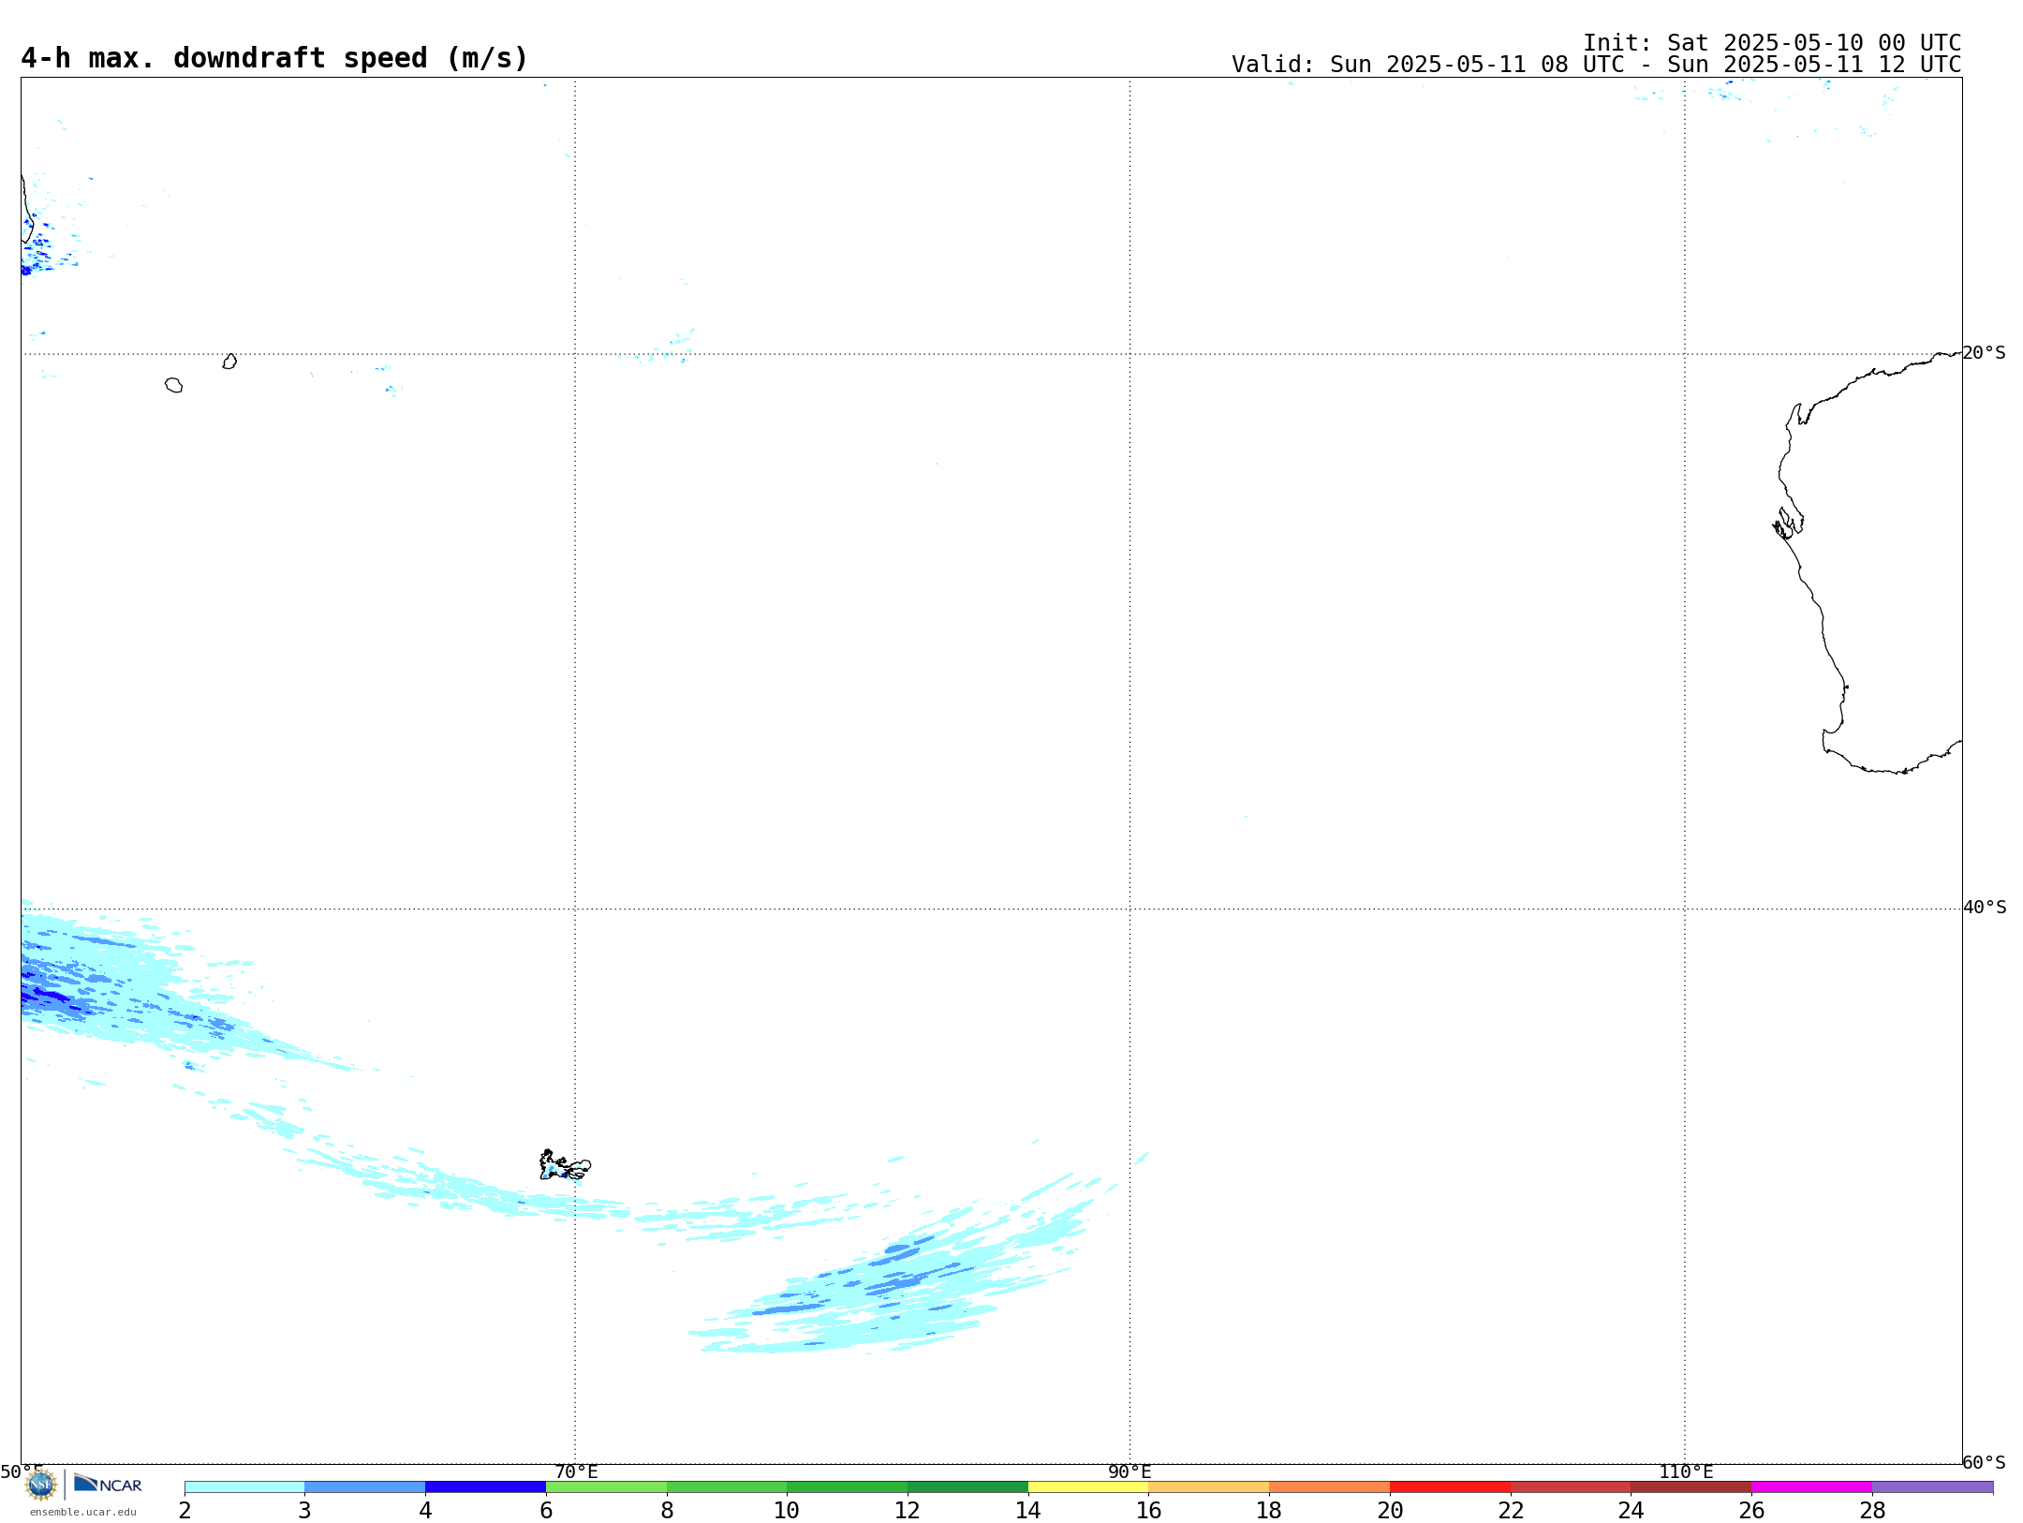
Task: Click the 'Init: Sat 2025-05-10 00 UTC' text
Action: 1772,43
